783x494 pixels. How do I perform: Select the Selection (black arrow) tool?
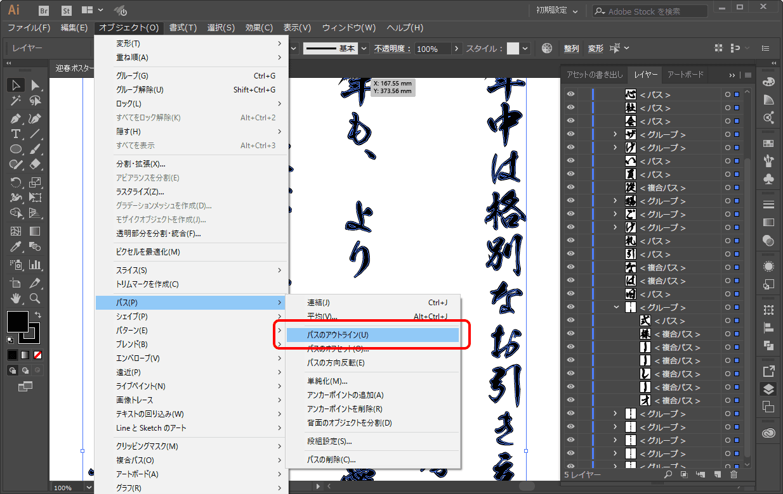(16, 85)
